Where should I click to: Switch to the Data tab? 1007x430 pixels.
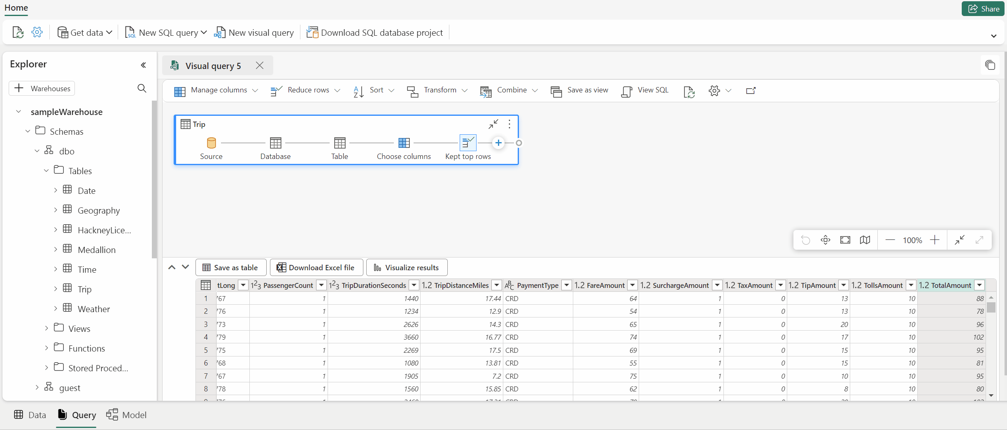pyautogui.click(x=29, y=415)
